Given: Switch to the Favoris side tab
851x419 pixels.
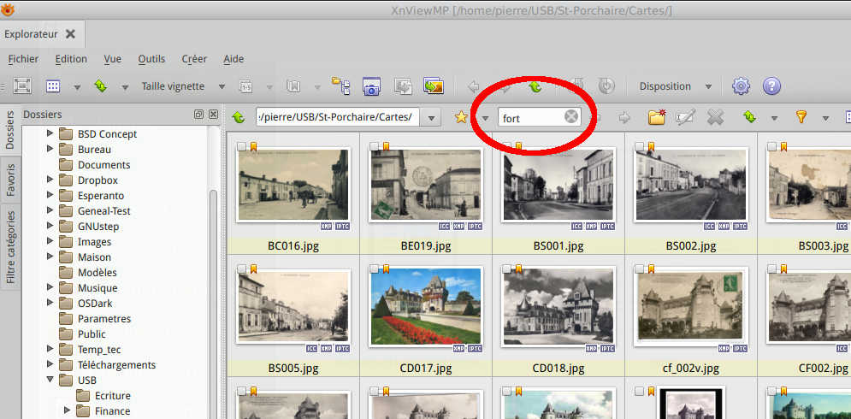Looking at the screenshot, I should [10, 180].
